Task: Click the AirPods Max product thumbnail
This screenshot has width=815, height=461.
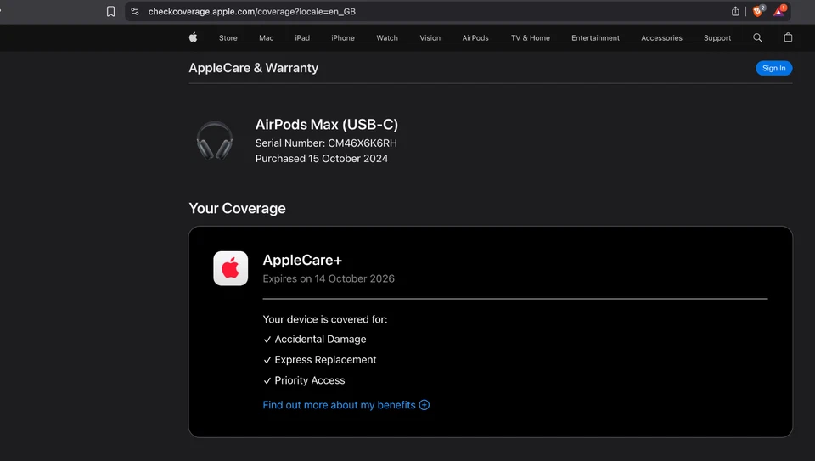Action: point(214,140)
